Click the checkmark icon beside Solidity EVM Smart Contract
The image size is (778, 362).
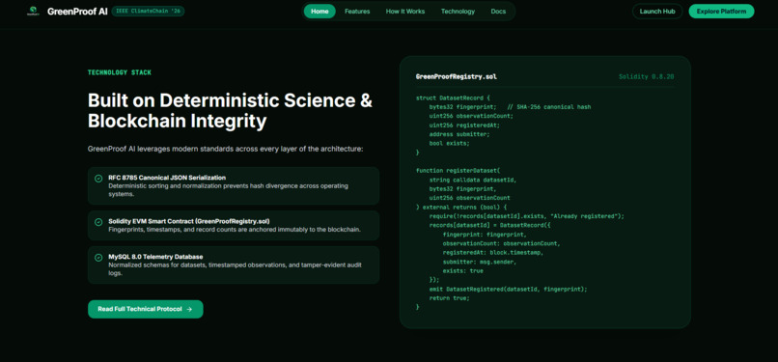coord(98,222)
